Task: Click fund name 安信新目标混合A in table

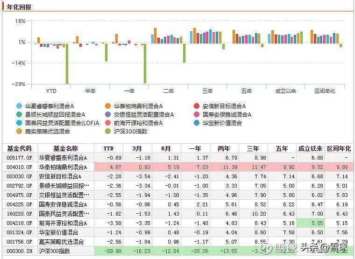Action: click(60, 176)
